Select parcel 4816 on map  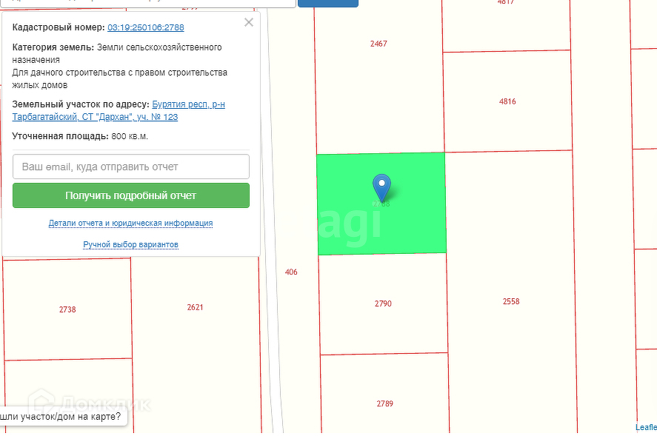coord(507,101)
